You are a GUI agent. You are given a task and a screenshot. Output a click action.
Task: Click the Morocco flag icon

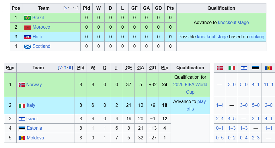point(28,27)
